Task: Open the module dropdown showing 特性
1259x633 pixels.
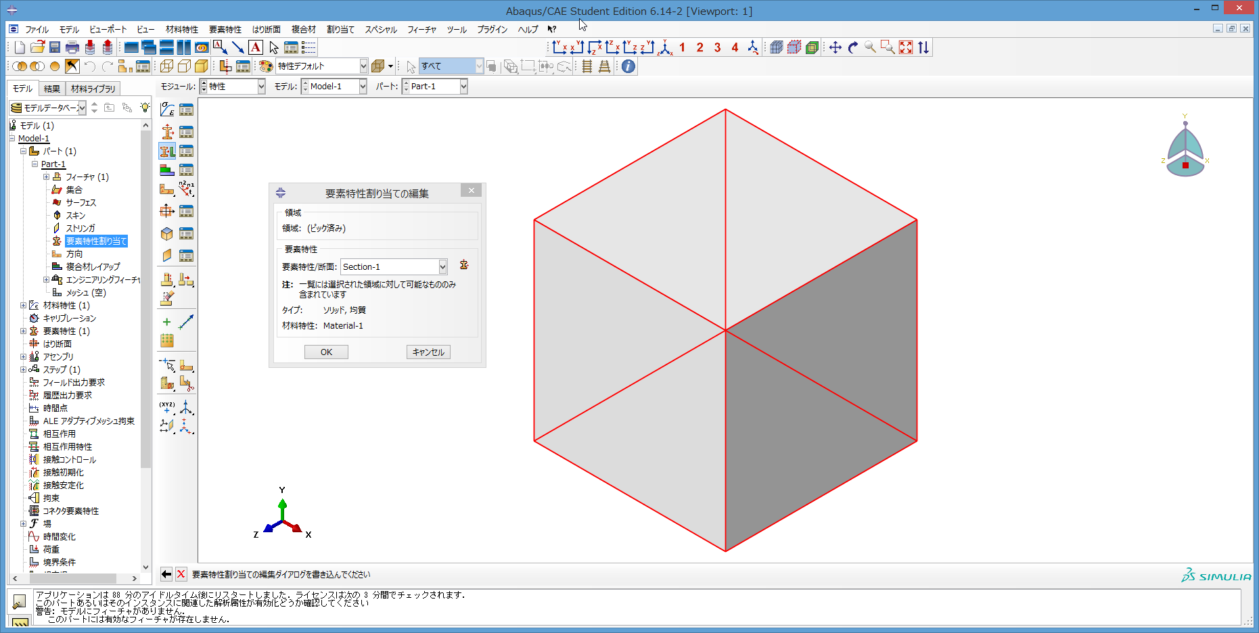Action: point(261,87)
